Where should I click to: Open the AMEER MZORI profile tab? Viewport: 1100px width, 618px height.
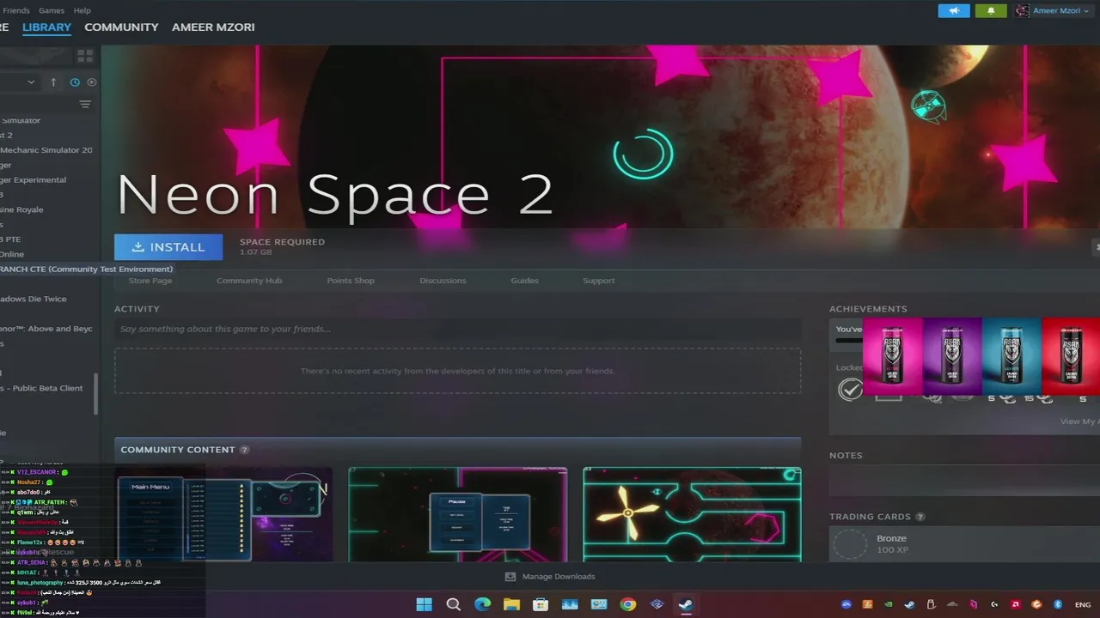tap(213, 27)
